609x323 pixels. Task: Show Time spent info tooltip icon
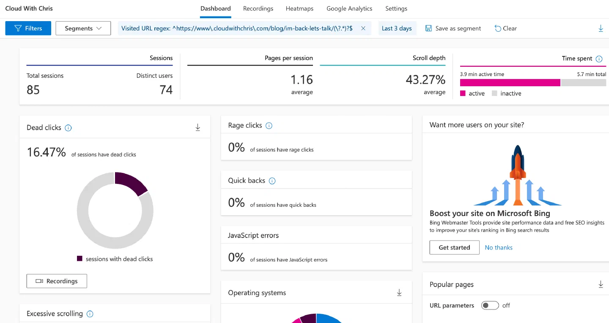[x=599, y=59]
